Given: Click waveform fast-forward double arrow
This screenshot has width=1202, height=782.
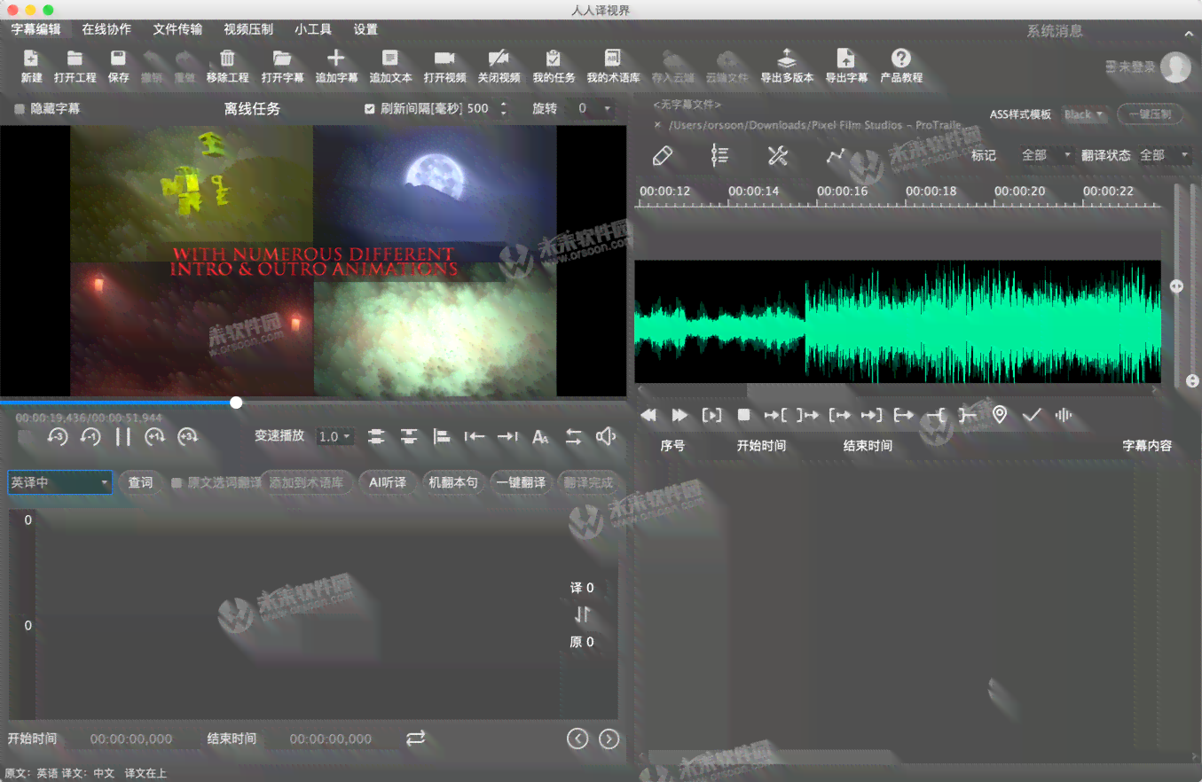Looking at the screenshot, I should (x=680, y=415).
